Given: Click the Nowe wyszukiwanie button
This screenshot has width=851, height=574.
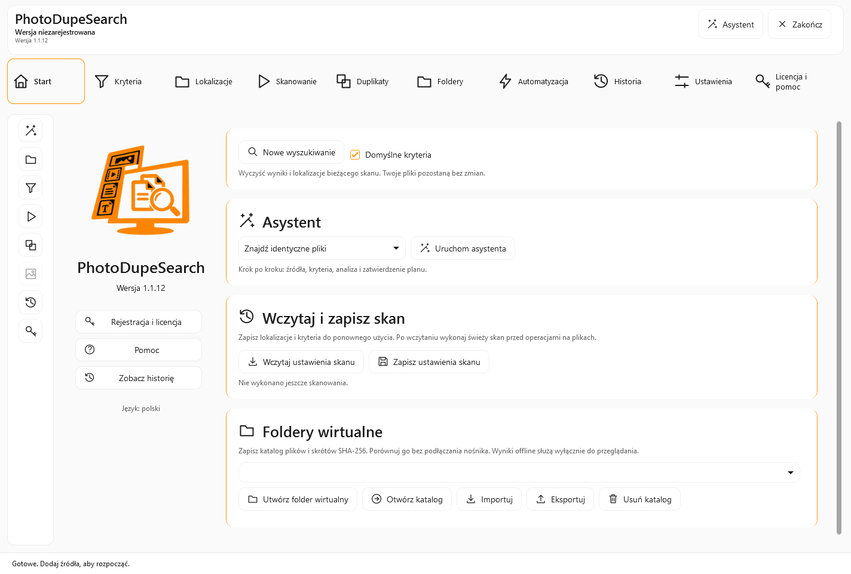Looking at the screenshot, I should (x=292, y=152).
